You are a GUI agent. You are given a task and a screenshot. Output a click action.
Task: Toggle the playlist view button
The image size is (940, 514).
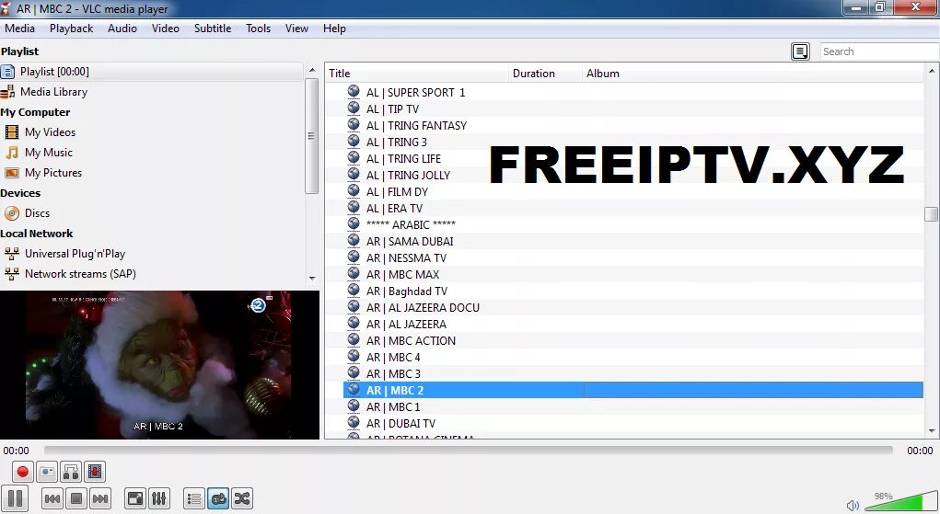click(193, 498)
